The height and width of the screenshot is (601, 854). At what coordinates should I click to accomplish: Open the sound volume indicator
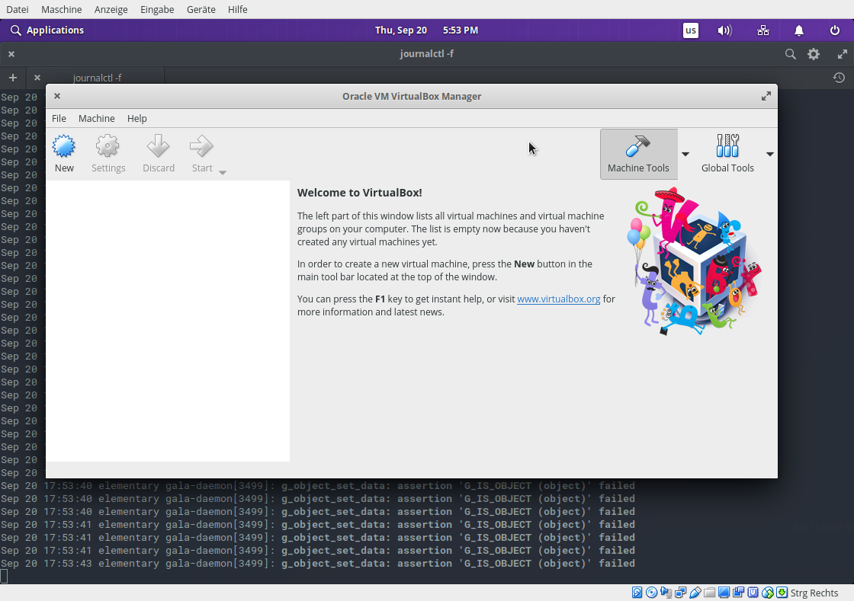724,30
